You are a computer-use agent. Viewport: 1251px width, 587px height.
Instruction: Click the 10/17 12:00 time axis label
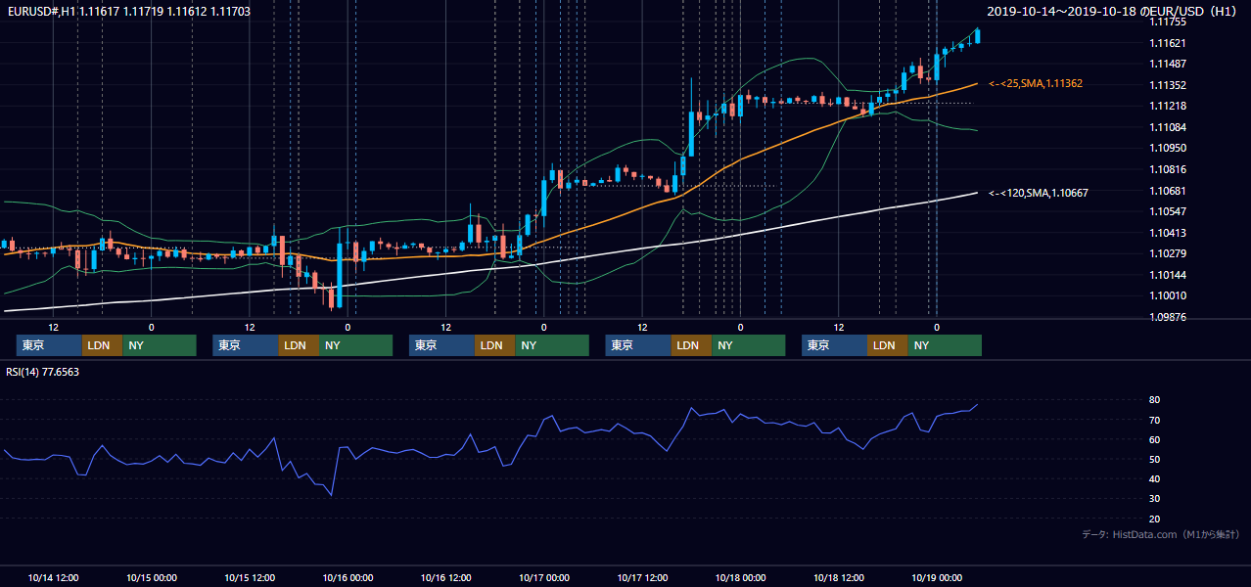642,577
